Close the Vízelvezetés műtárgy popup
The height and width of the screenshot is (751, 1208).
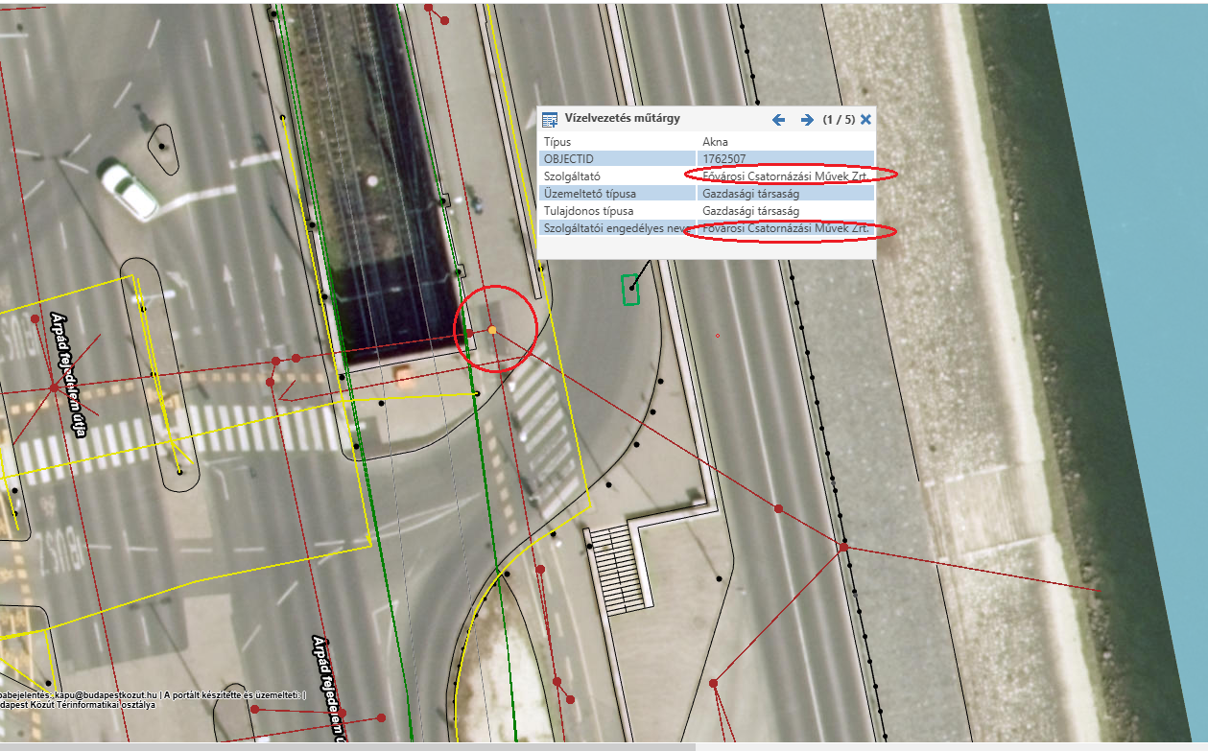coord(865,120)
